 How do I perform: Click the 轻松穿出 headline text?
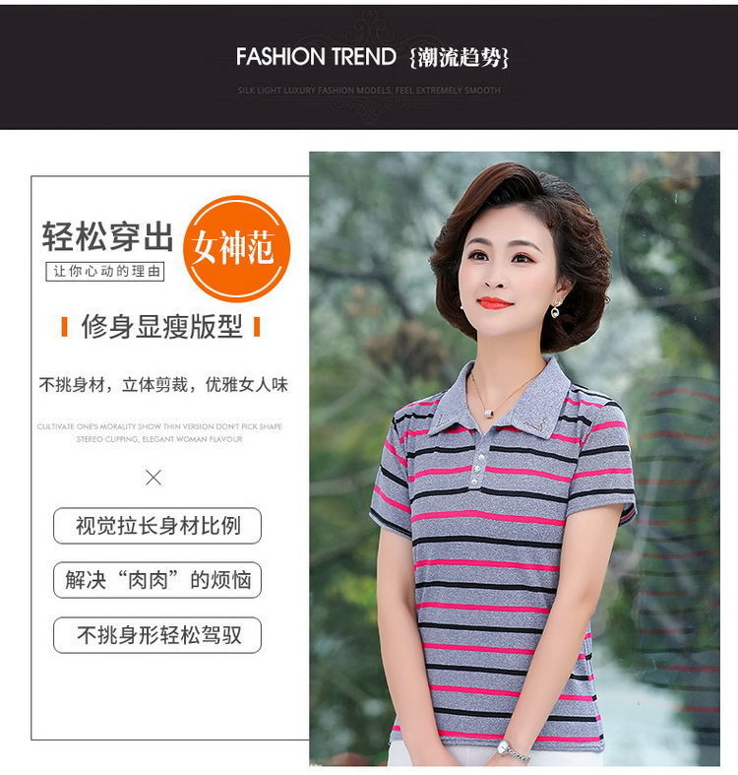point(107,236)
